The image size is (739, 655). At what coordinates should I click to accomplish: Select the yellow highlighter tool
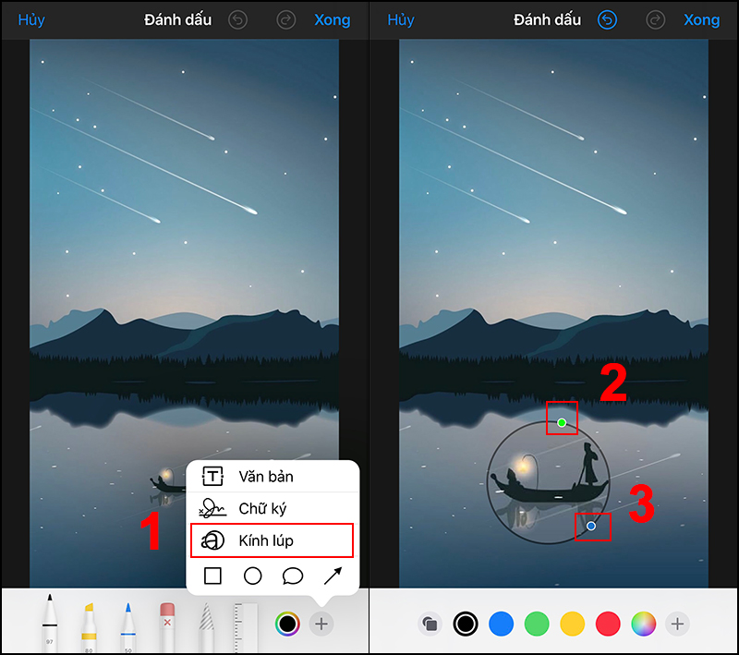point(89,624)
